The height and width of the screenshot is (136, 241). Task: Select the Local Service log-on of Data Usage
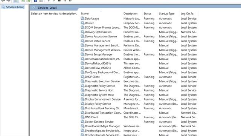click(189, 19)
